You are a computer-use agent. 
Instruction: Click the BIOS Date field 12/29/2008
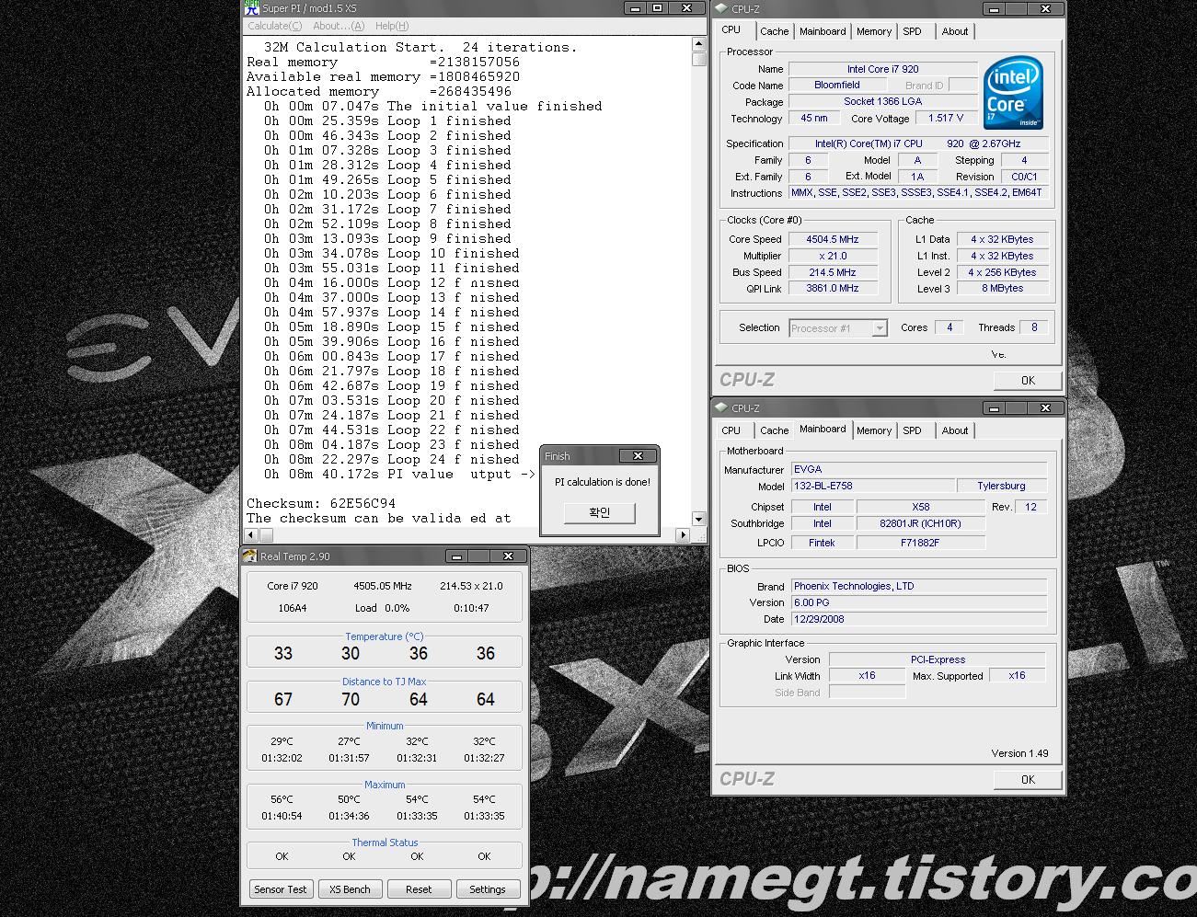point(919,619)
